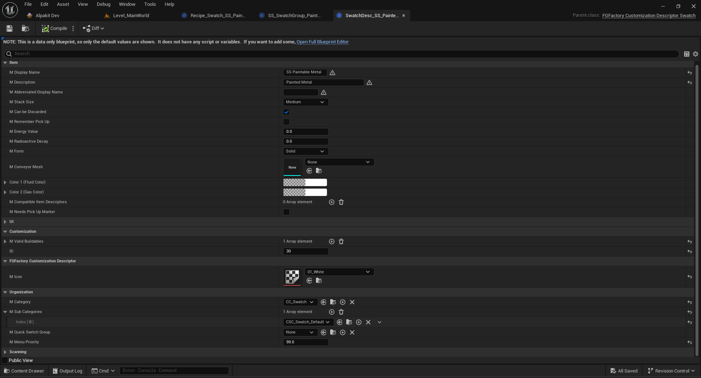Viewport: 701px width, 378px height.
Task: Create new asset for M Category
Action: [x=343, y=302]
